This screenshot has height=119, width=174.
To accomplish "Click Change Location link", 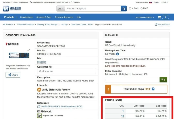I will [x=142, y=2].
